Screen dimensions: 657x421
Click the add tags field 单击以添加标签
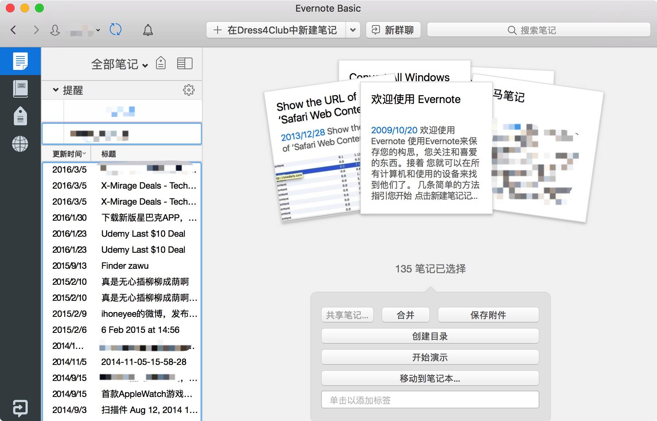[430, 400]
